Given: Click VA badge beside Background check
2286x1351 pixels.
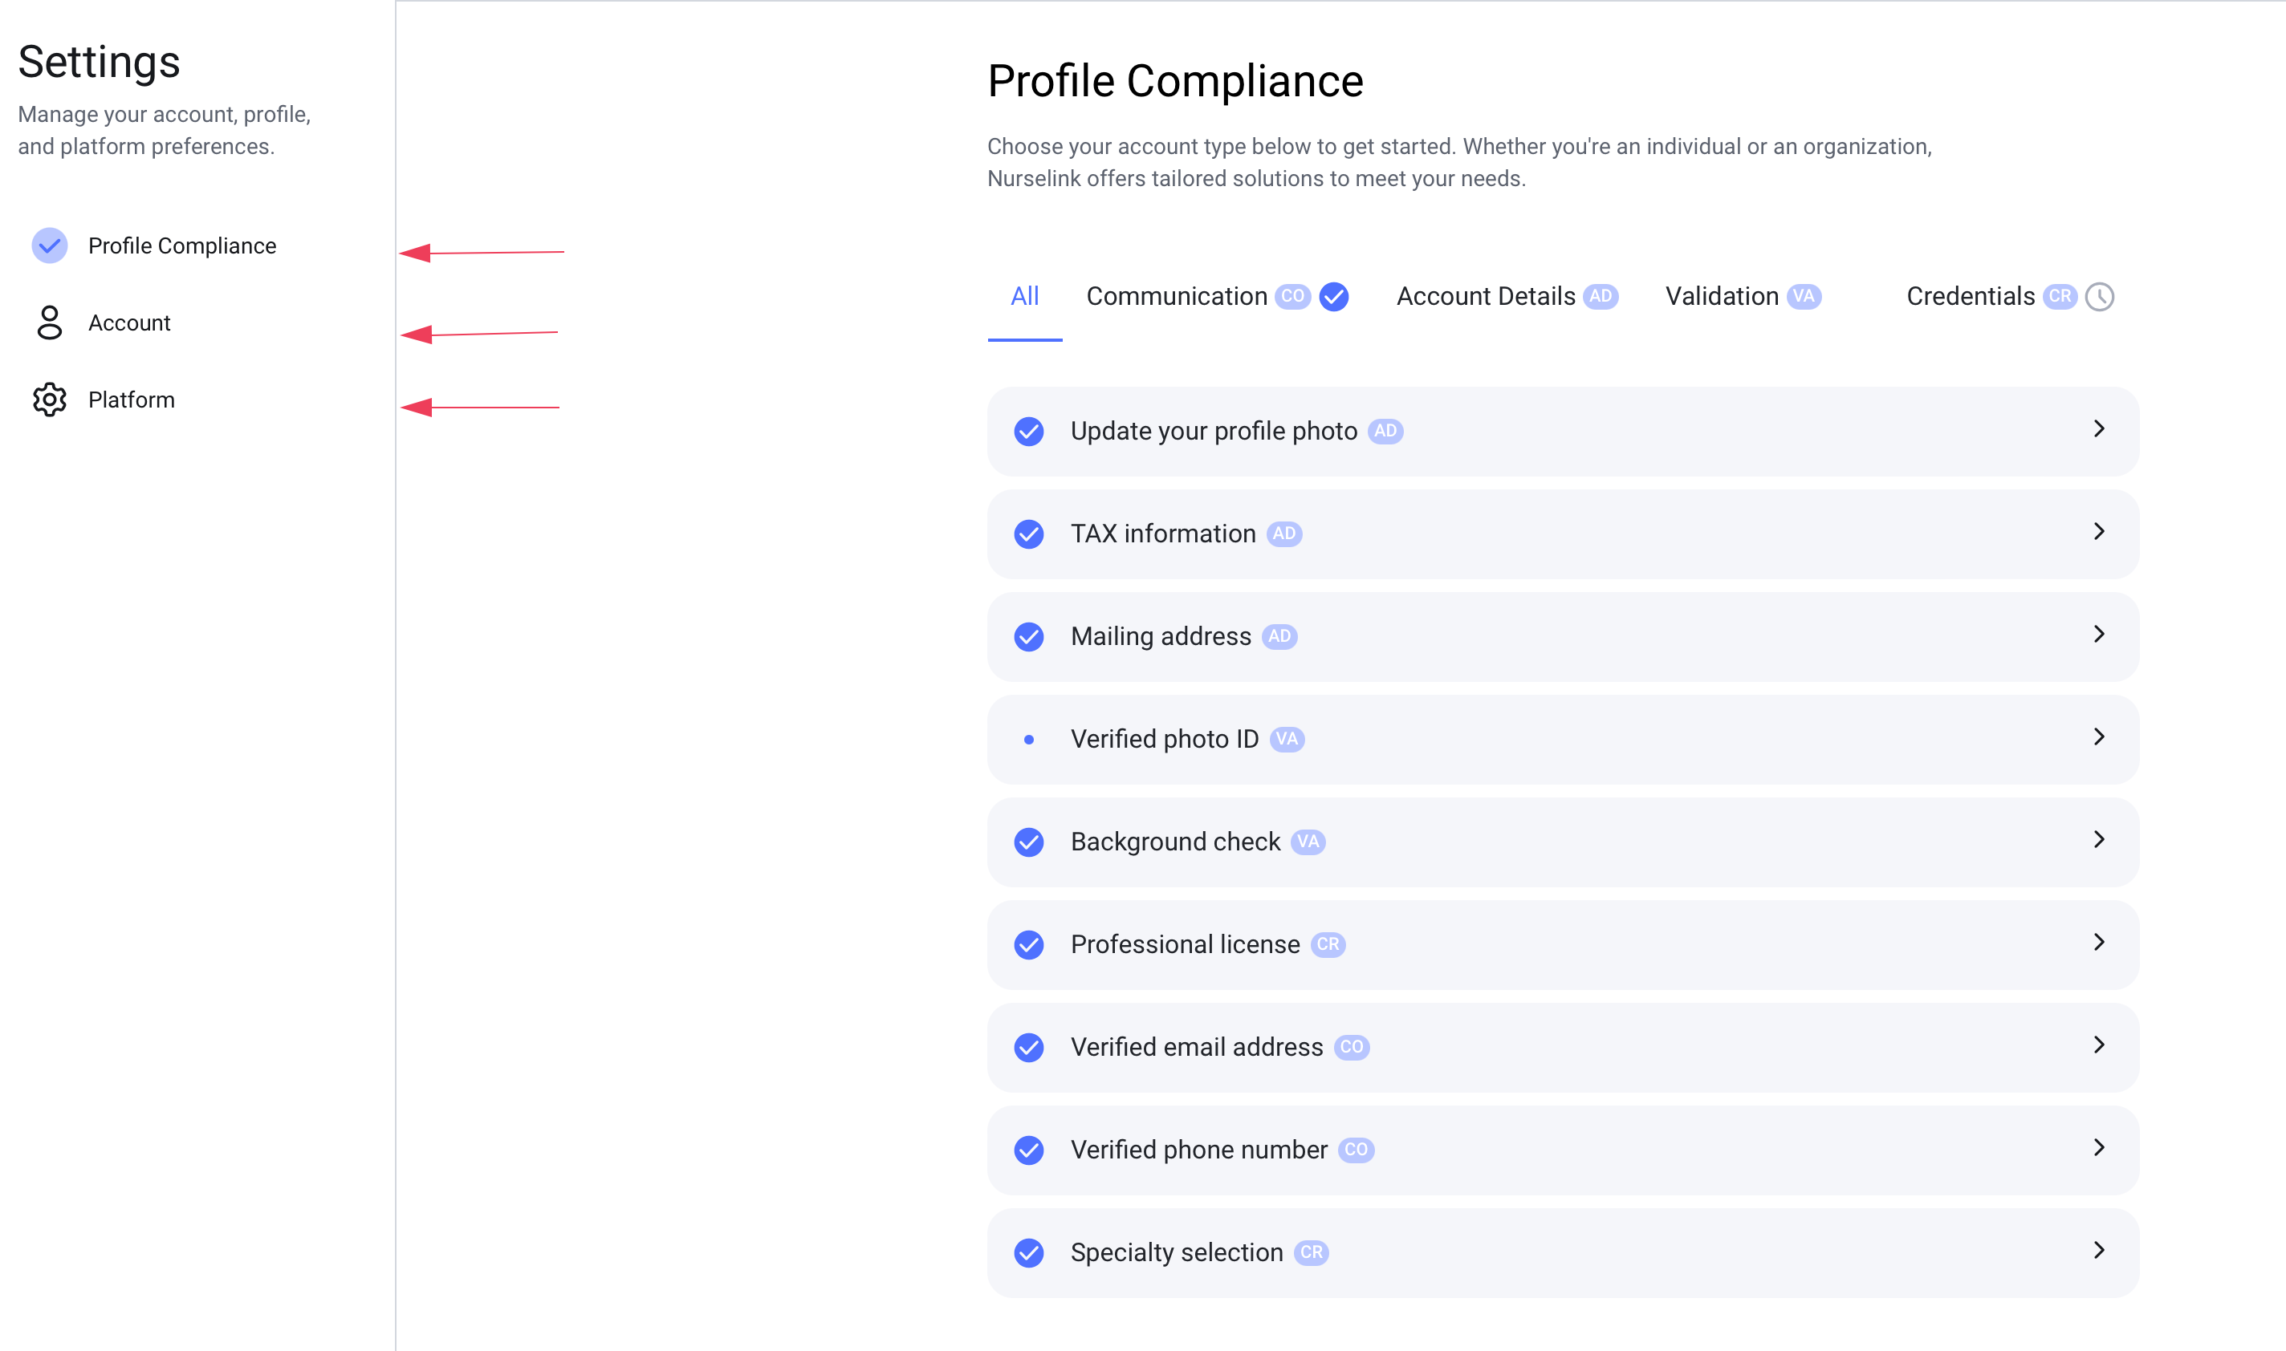Looking at the screenshot, I should [x=1308, y=842].
